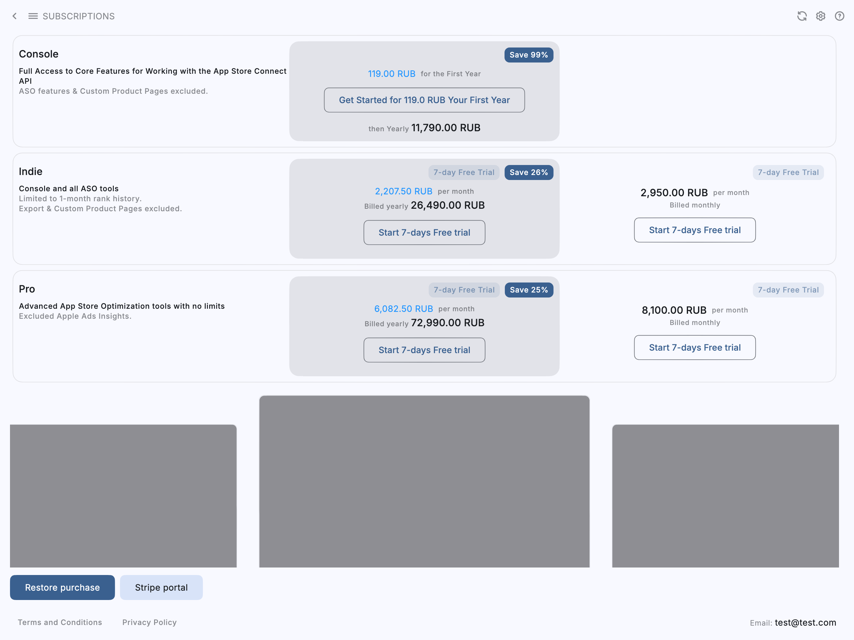The image size is (854, 640).
Task: Open the settings gear icon
Action: pos(821,16)
